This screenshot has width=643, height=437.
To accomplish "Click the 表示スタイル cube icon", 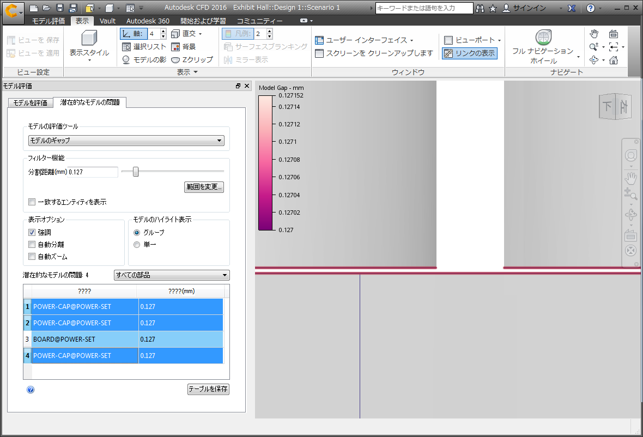I will click(x=89, y=38).
